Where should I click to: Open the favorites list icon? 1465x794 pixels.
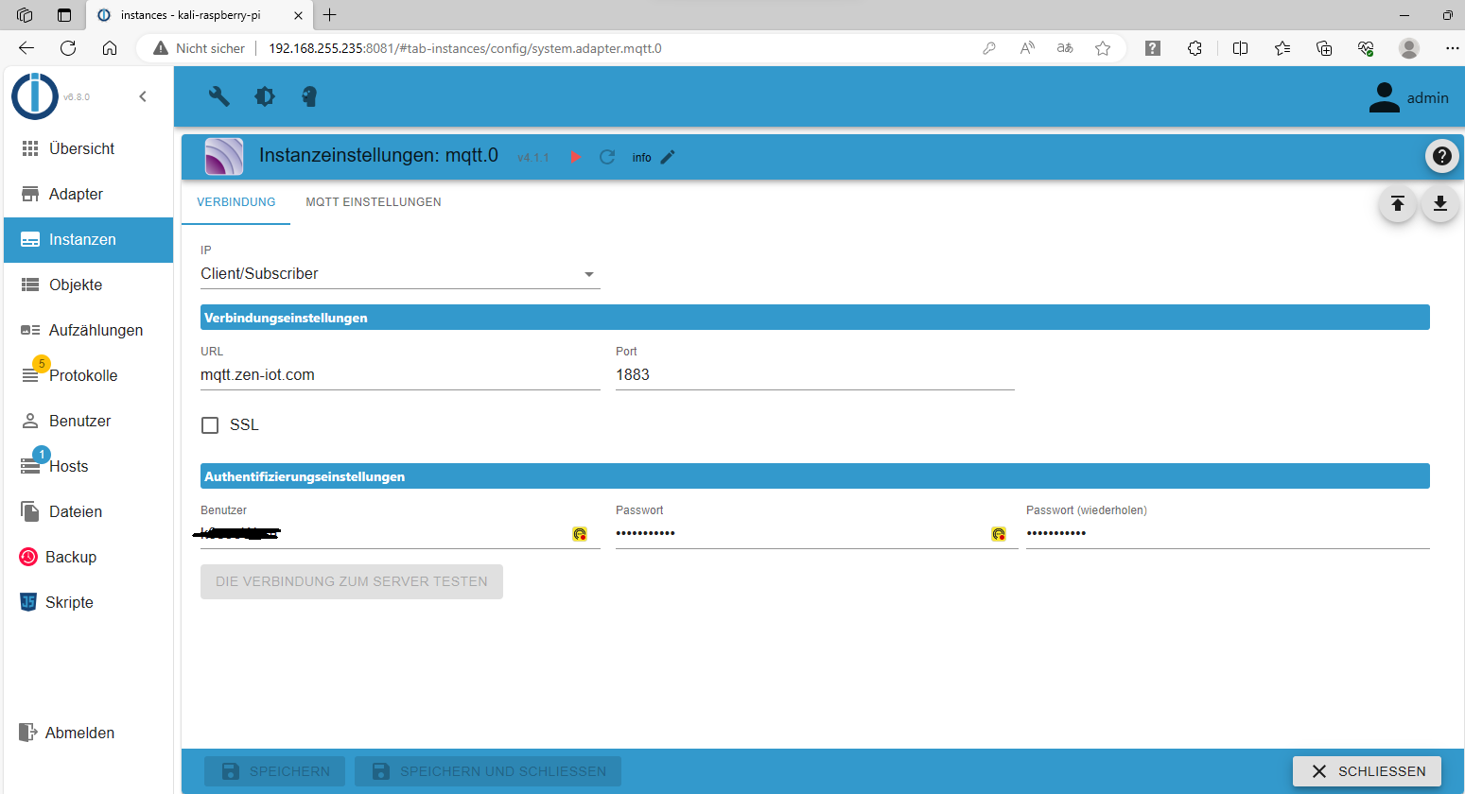tap(1282, 48)
